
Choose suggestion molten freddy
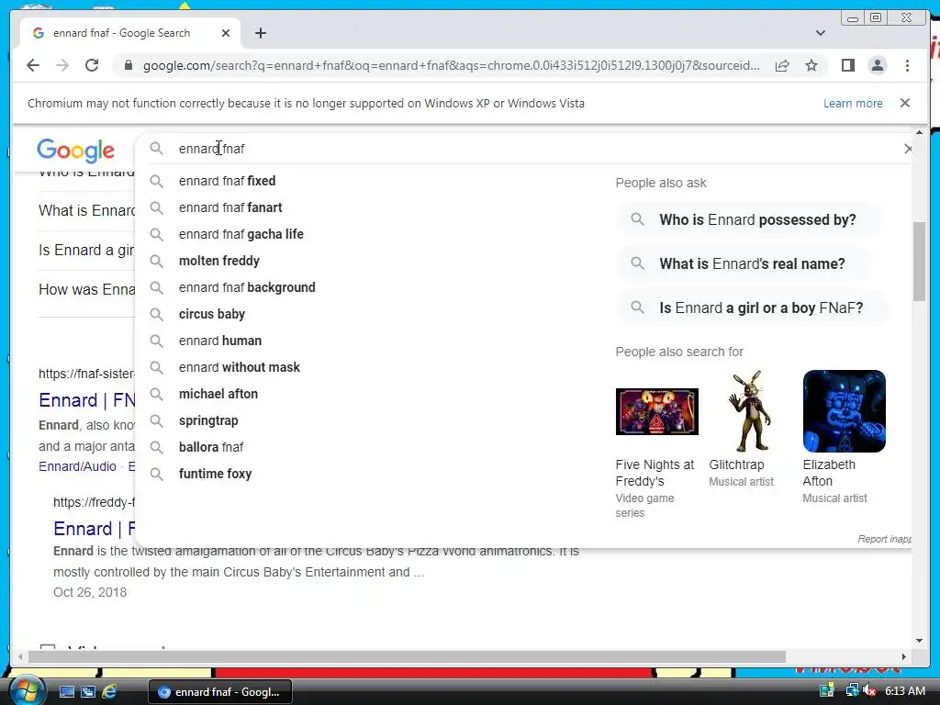pyautogui.click(x=218, y=261)
